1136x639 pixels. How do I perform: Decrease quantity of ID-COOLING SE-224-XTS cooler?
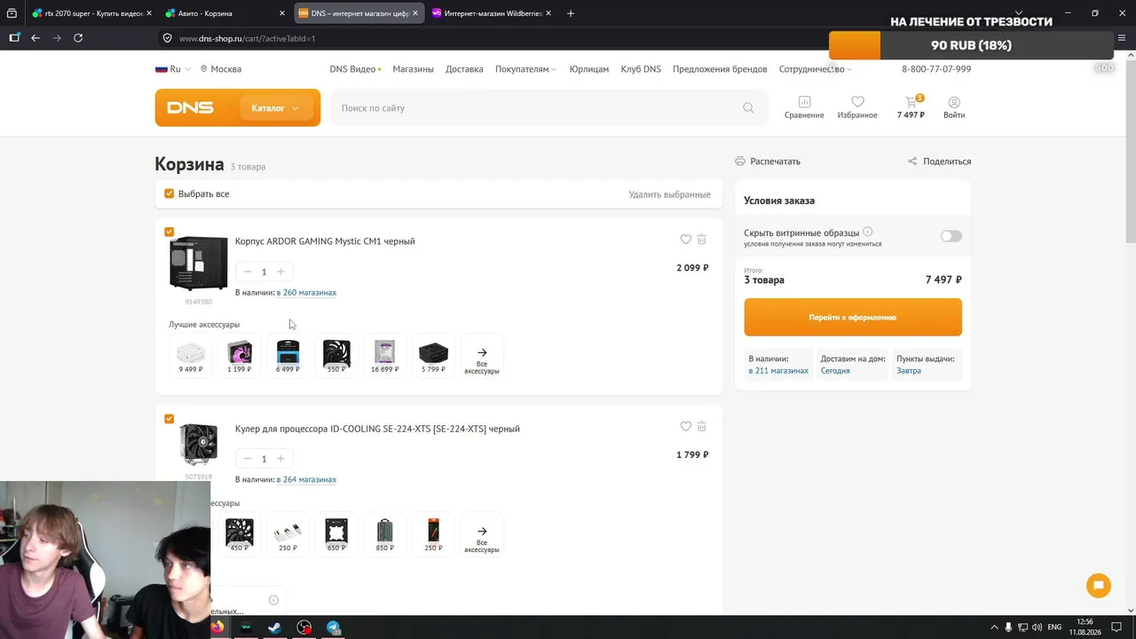[x=247, y=459]
